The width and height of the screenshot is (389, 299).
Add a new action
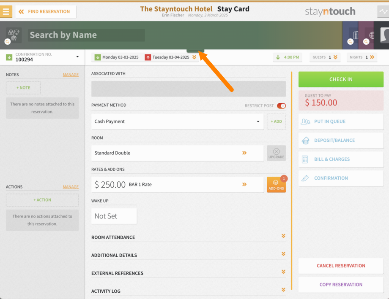[42, 200]
